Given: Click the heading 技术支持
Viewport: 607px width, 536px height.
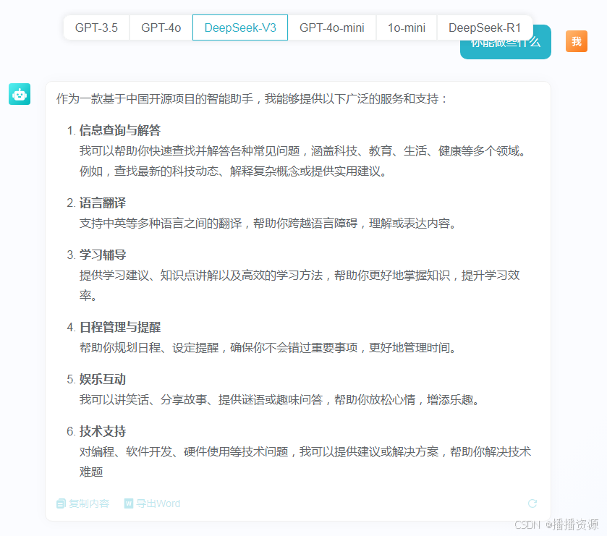Looking at the screenshot, I should pos(103,431).
